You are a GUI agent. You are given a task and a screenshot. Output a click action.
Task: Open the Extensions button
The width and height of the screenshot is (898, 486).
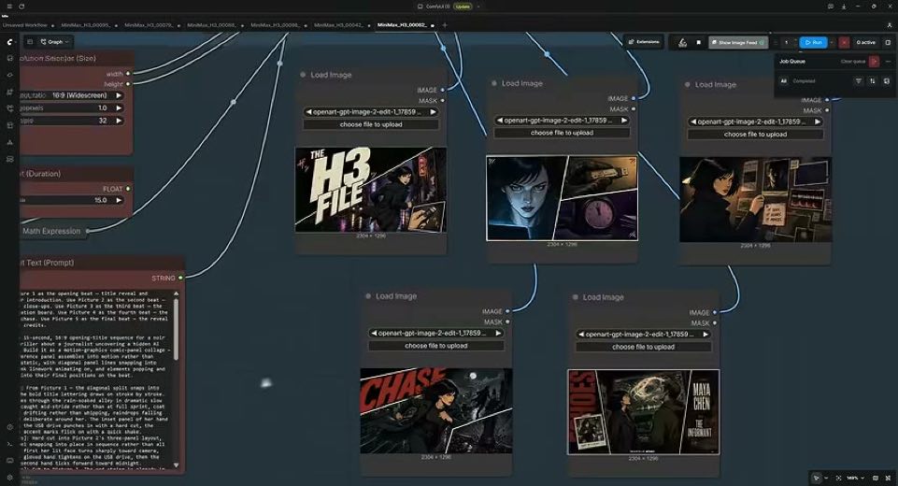[644, 42]
